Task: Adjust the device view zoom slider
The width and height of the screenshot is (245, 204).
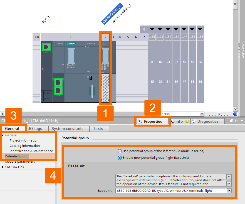Action: click(x=219, y=114)
